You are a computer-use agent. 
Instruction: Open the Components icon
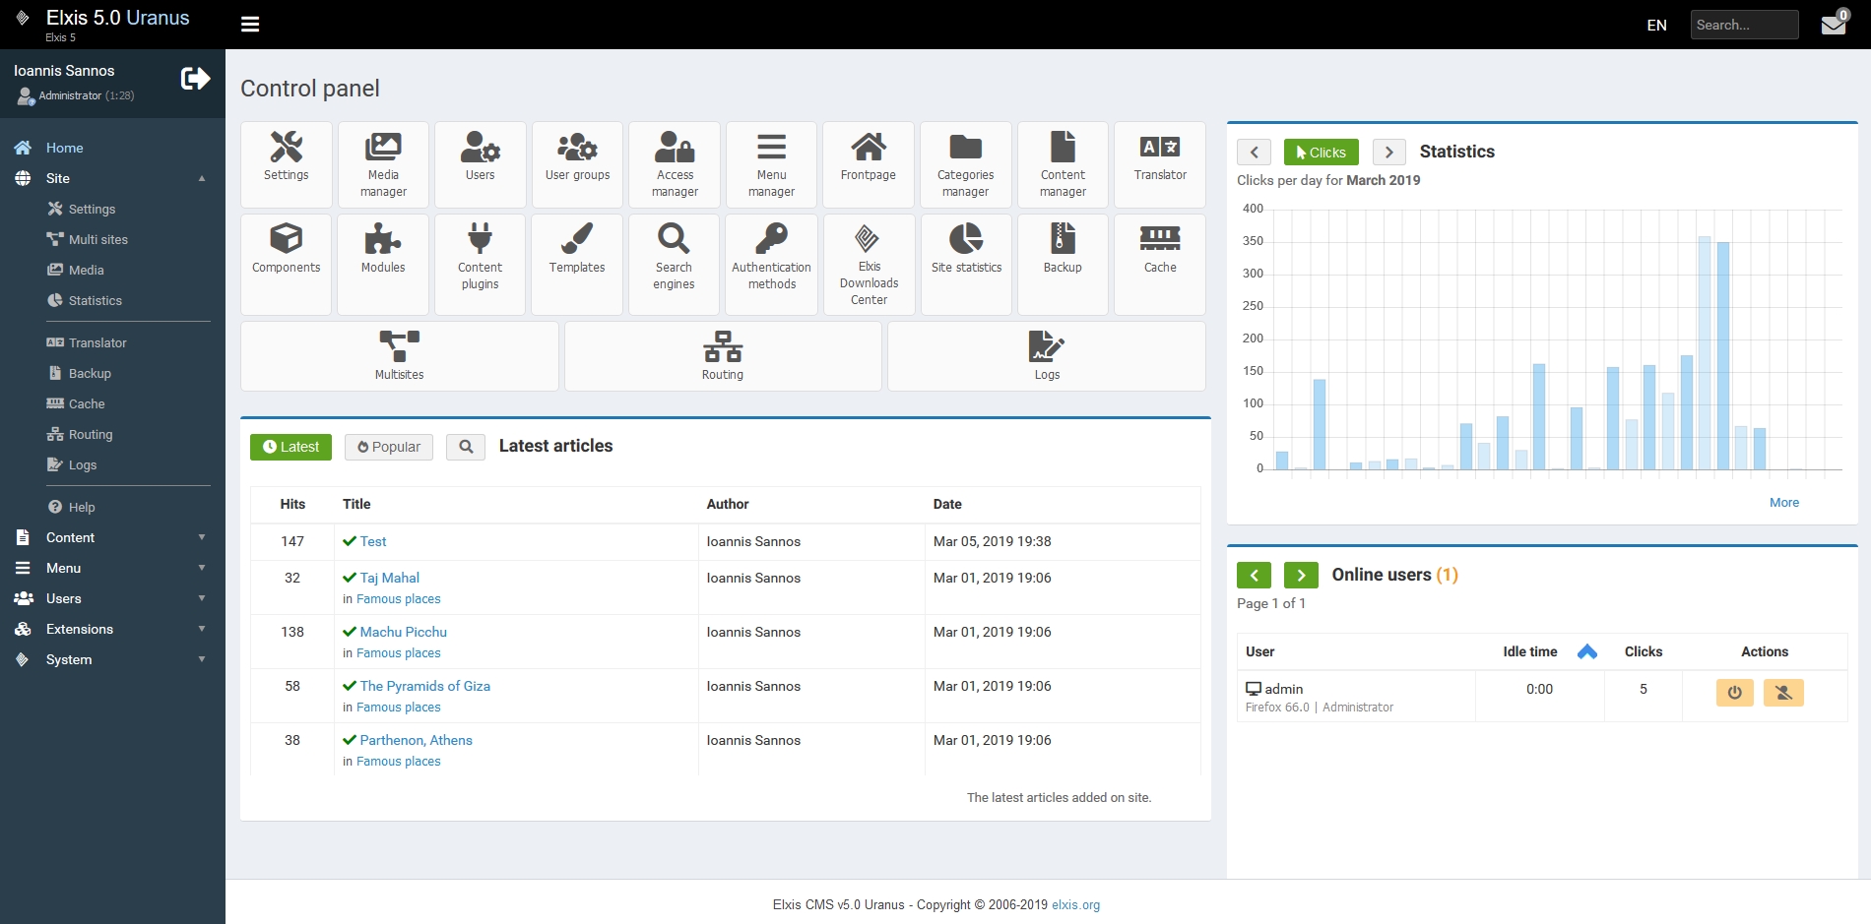[286, 265]
